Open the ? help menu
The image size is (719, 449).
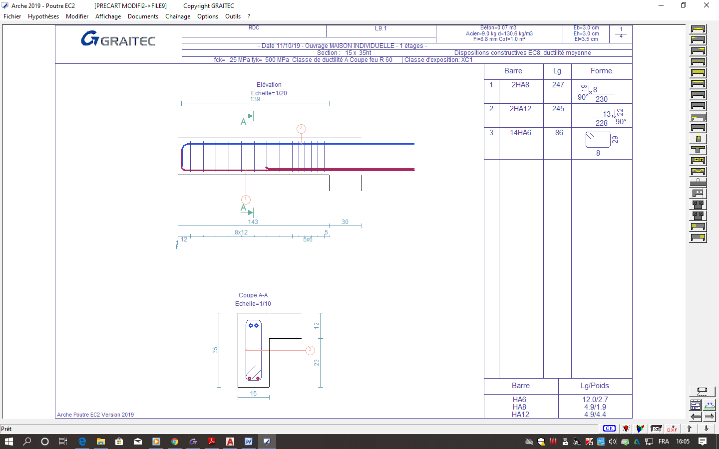pos(249,16)
